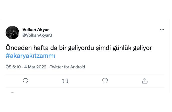Open the @VolkanAkyar3 handle link
Image resolution: width=172 pixels, height=112 pixels.
(37, 35)
